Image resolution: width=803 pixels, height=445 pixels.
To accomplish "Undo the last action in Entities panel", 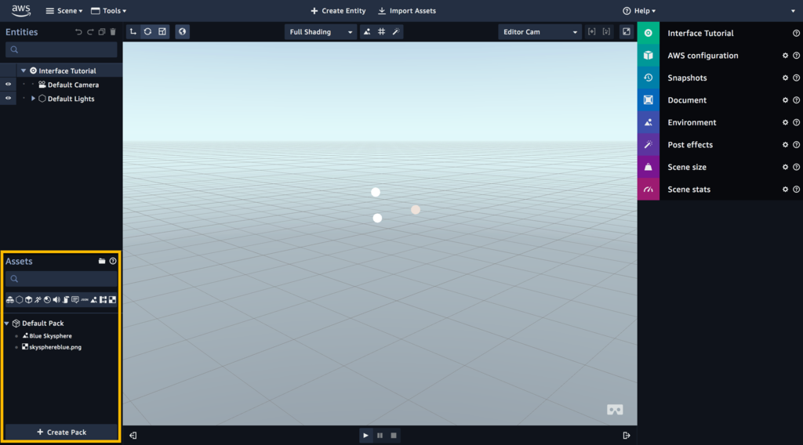I will click(x=78, y=31).
